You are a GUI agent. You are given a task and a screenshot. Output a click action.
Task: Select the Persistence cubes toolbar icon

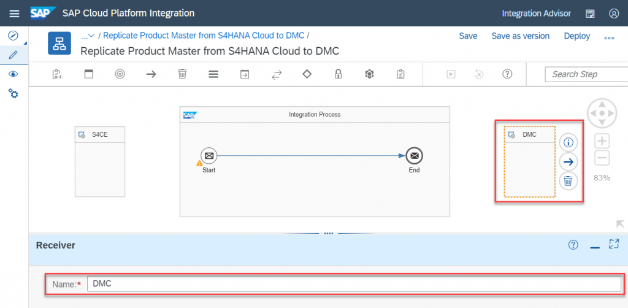click(369, 74)
